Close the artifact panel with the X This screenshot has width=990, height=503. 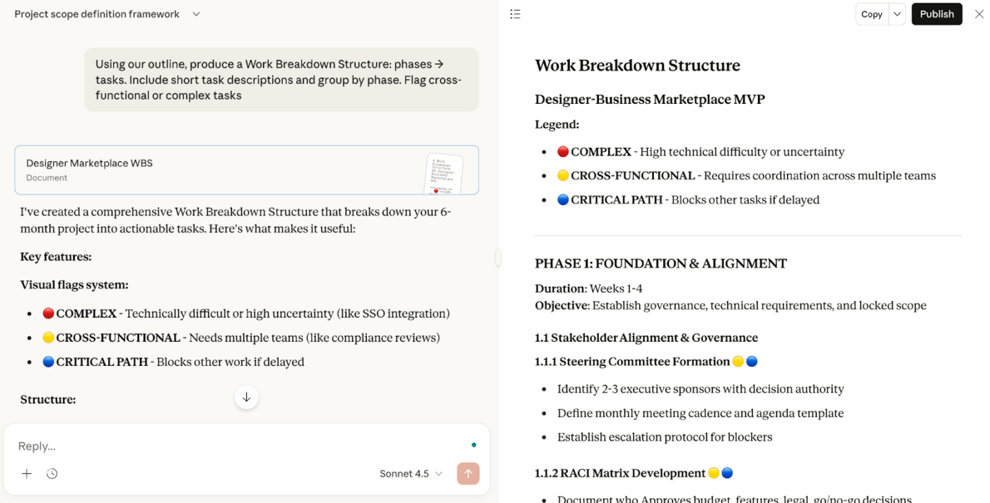pos(980,13)
